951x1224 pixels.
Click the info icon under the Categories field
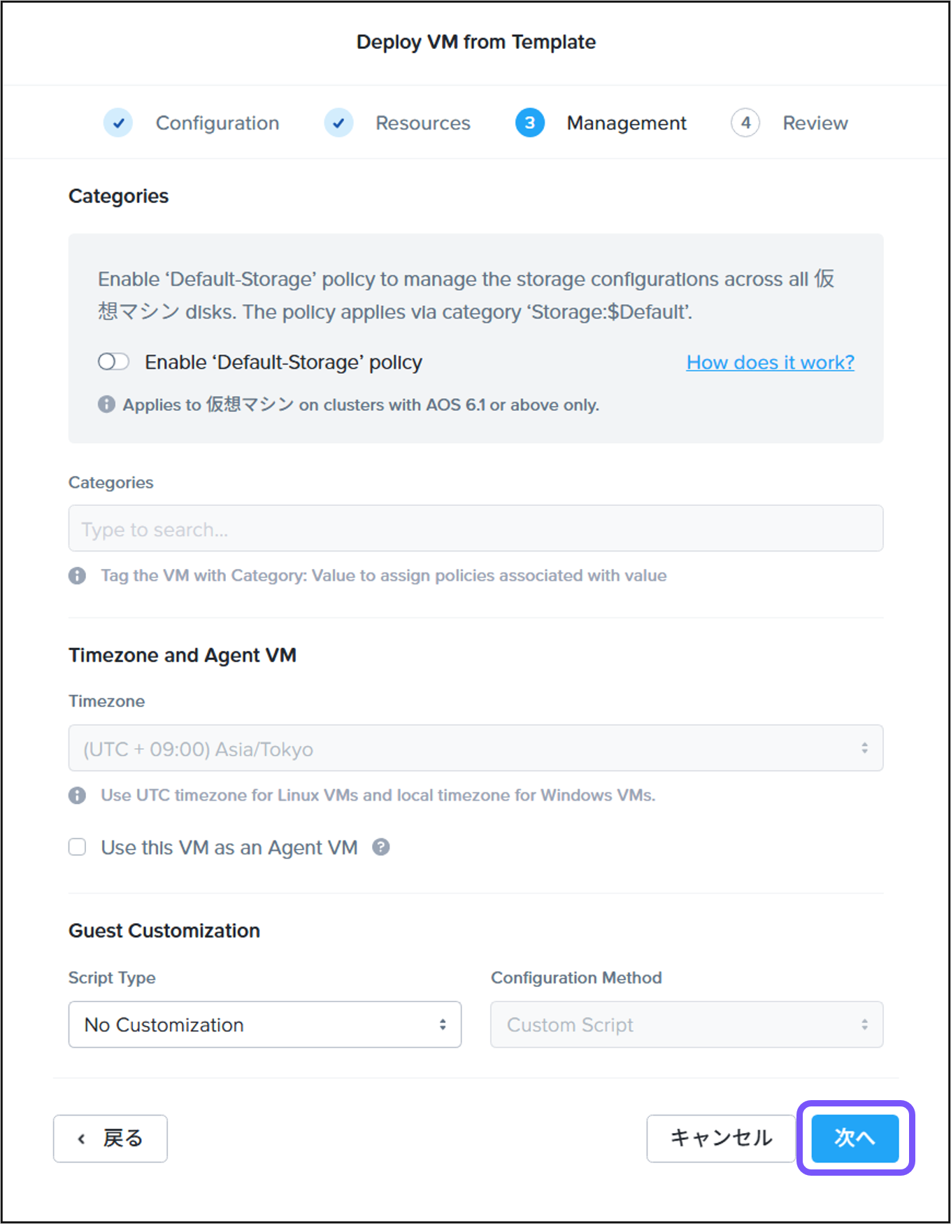pyautogui.click(x=77, y=575)
